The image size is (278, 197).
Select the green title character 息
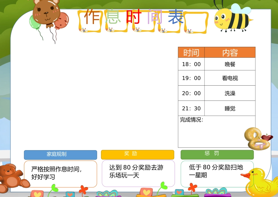(x=113, y=17)
